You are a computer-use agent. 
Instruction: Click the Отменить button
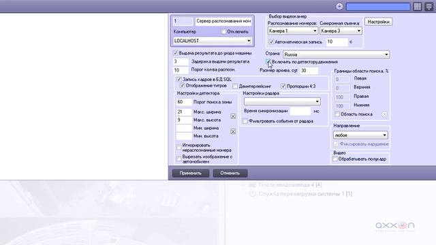tap(230, 173)
